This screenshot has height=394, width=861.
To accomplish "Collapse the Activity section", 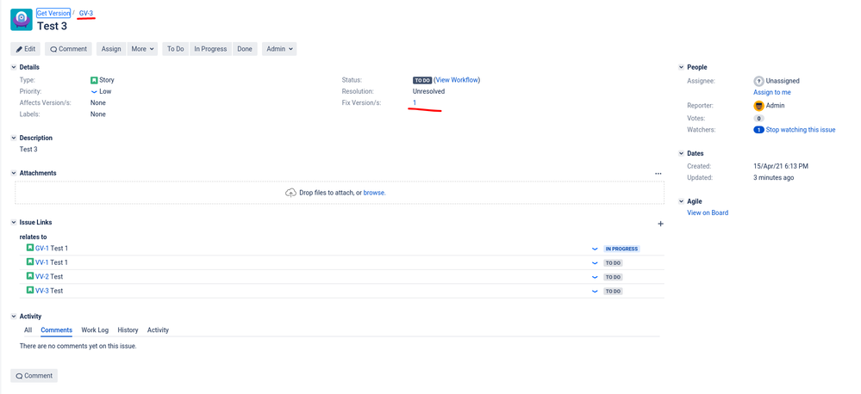I will [x=14, y=317].
